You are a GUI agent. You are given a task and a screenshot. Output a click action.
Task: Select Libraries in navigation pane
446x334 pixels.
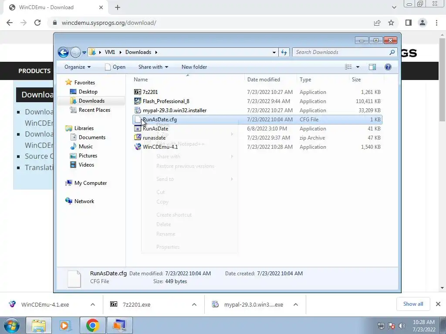coord(84,128)
